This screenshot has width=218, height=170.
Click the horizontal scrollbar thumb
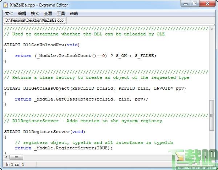[x=16, y=157]
